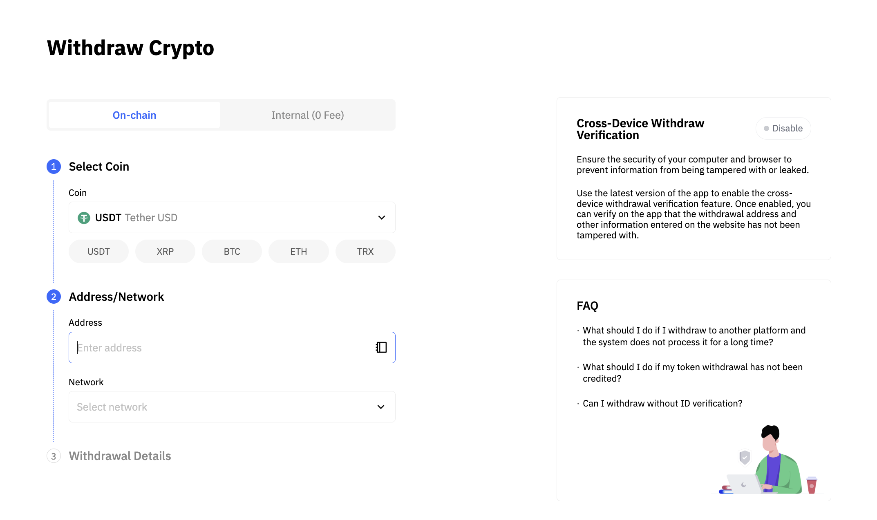Choose the TRX quick coin chip
The image size is (877, 520).
click(365, 251)
